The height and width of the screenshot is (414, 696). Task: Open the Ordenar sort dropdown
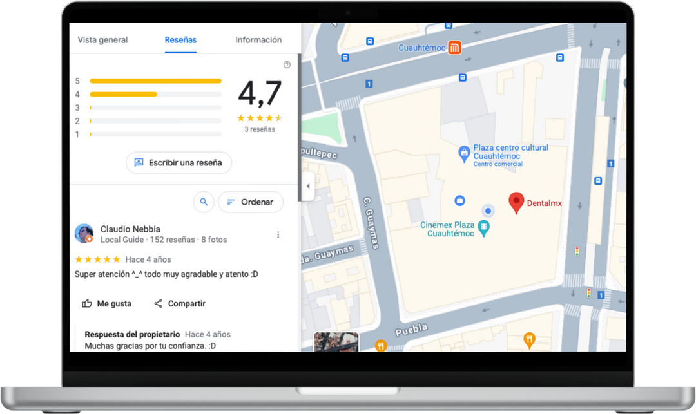coord(251,202)
